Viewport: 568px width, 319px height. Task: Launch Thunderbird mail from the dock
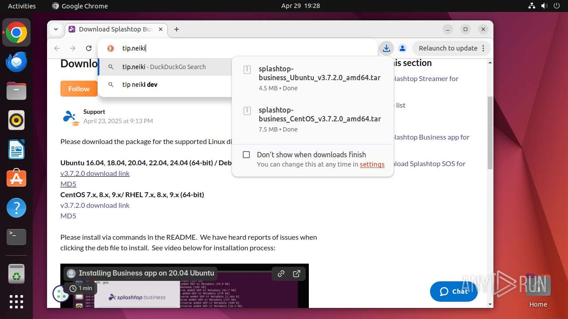(x=16, y=62)
